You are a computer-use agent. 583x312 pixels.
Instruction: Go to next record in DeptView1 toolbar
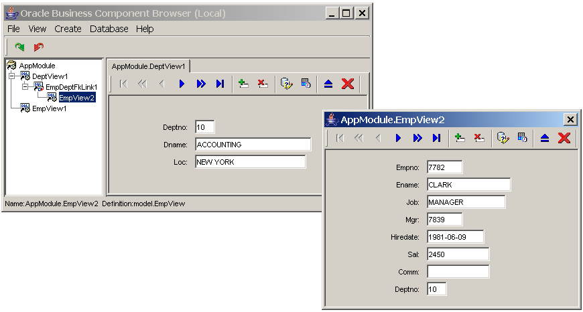coord(182,84)
